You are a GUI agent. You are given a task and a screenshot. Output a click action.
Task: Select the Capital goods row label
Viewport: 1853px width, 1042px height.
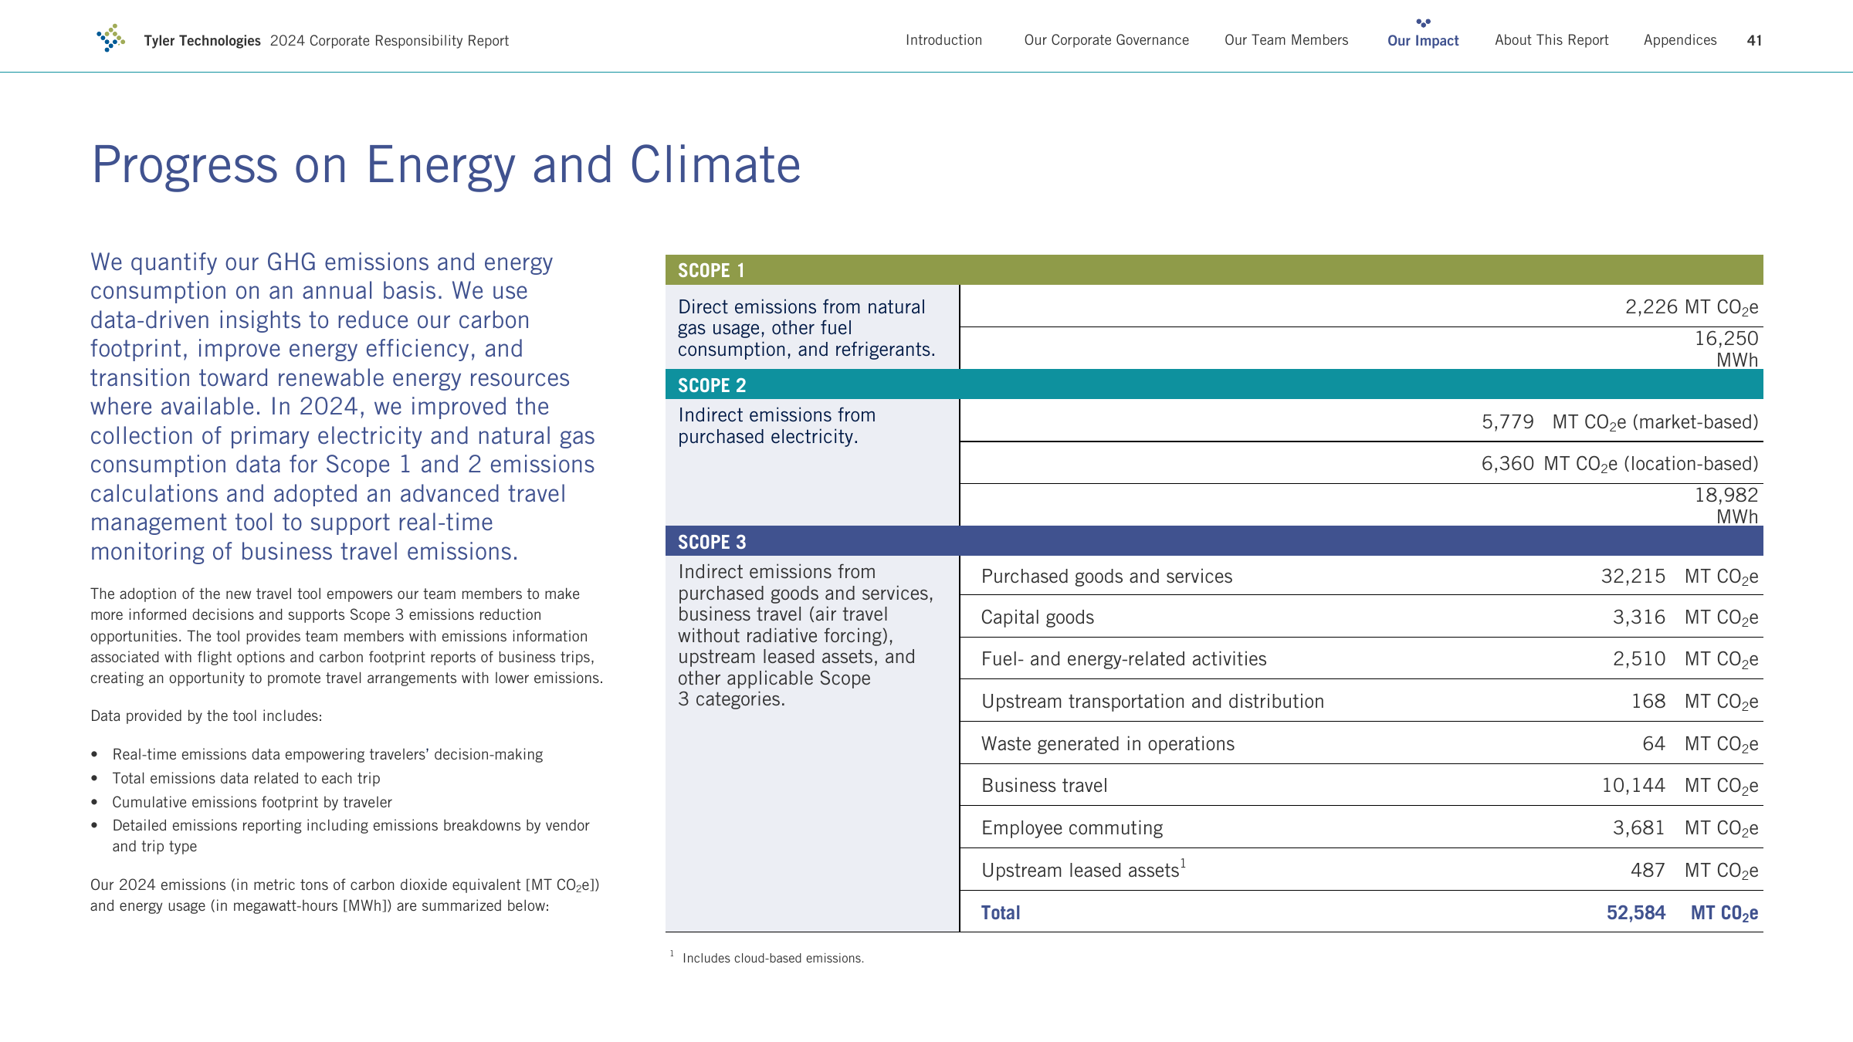click(x=1037, y=617)
